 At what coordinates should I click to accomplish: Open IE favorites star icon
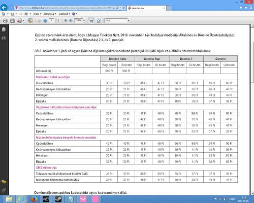coord(246,8)
